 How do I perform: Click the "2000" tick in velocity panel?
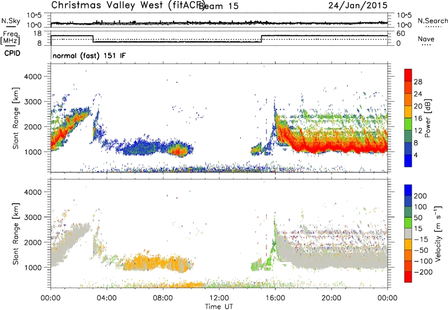point(32,242)
